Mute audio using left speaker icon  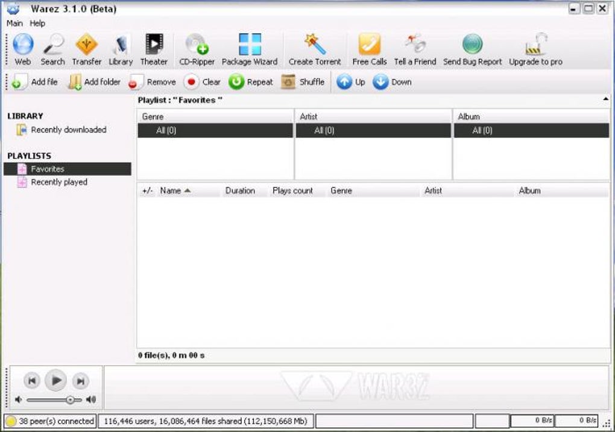click(x=18, y=399)
